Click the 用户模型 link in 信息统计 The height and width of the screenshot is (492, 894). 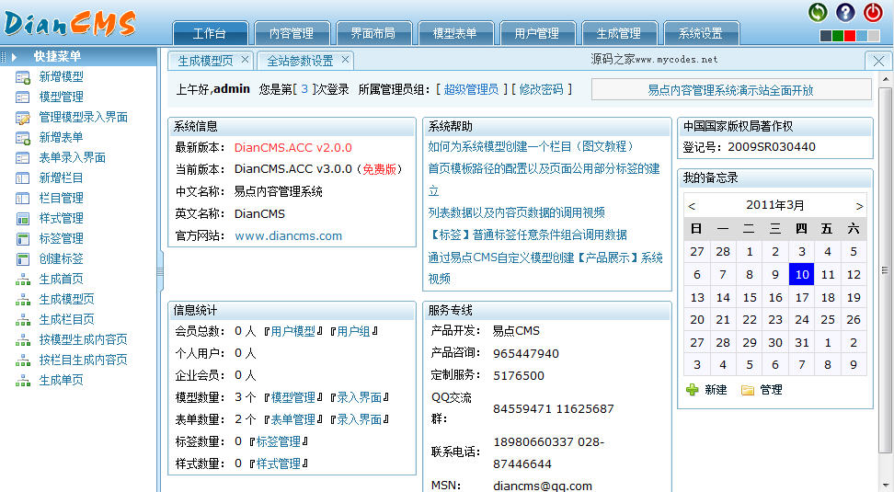click(x=293, y=331)
